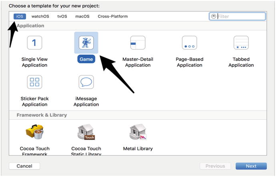Click the 'Tabbed Application' label text
The image size is (276, 177).
(x=241, y=62)
